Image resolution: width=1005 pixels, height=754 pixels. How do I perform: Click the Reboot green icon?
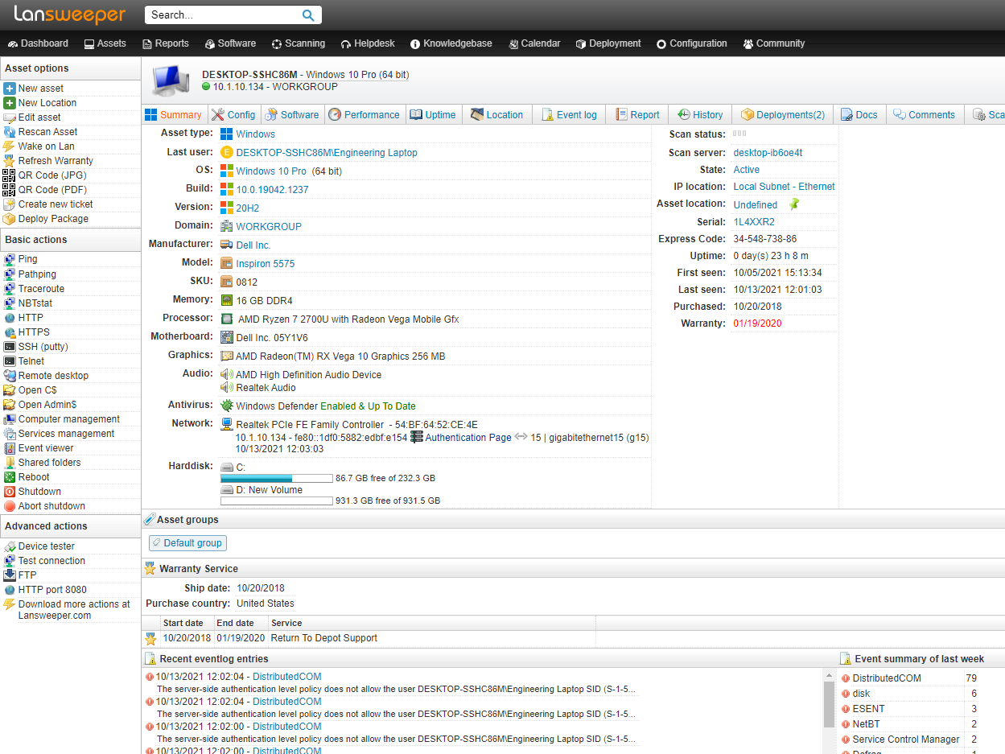pyautogui.click(x=10, y=477)
